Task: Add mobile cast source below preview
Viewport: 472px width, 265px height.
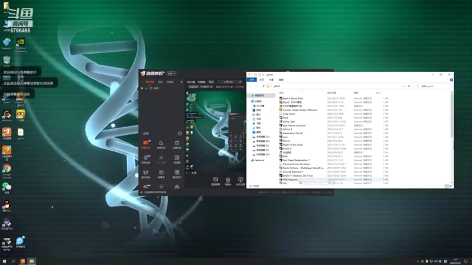Action: [240, 181]
